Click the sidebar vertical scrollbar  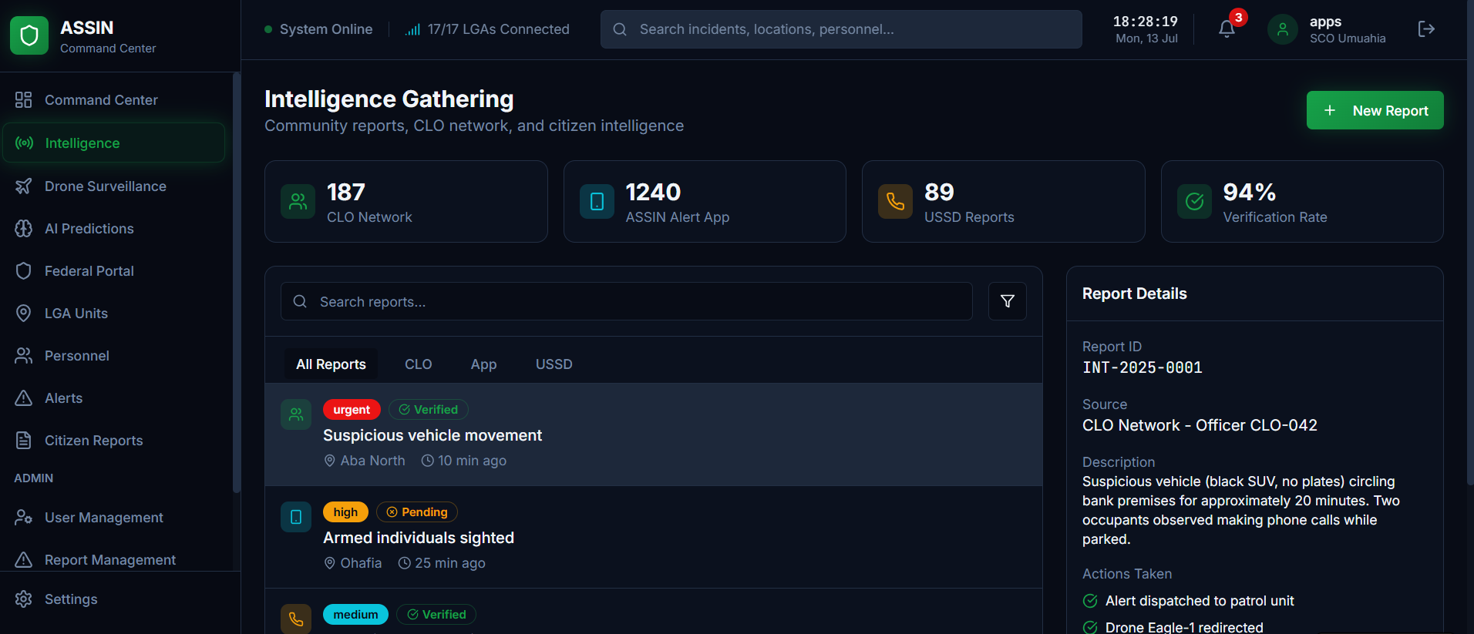click(236, 282)
